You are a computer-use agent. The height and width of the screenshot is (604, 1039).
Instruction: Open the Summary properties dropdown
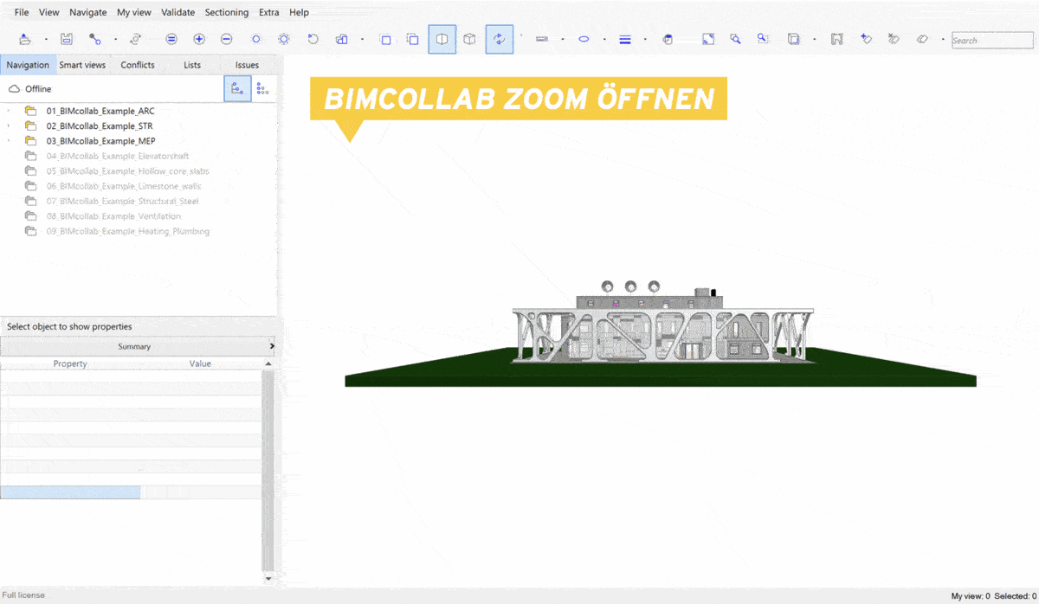point(136,346)
